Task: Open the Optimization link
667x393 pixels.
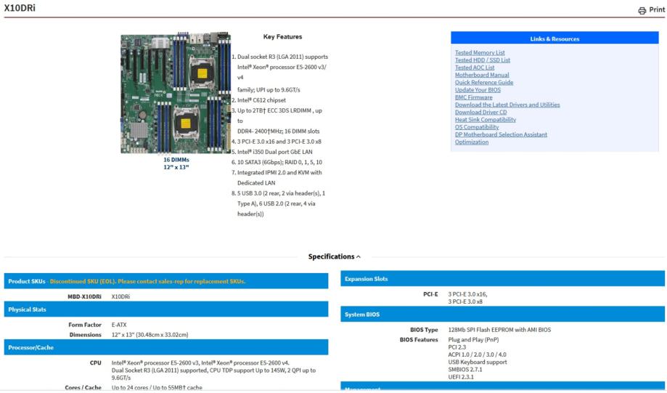Action: 472,142
